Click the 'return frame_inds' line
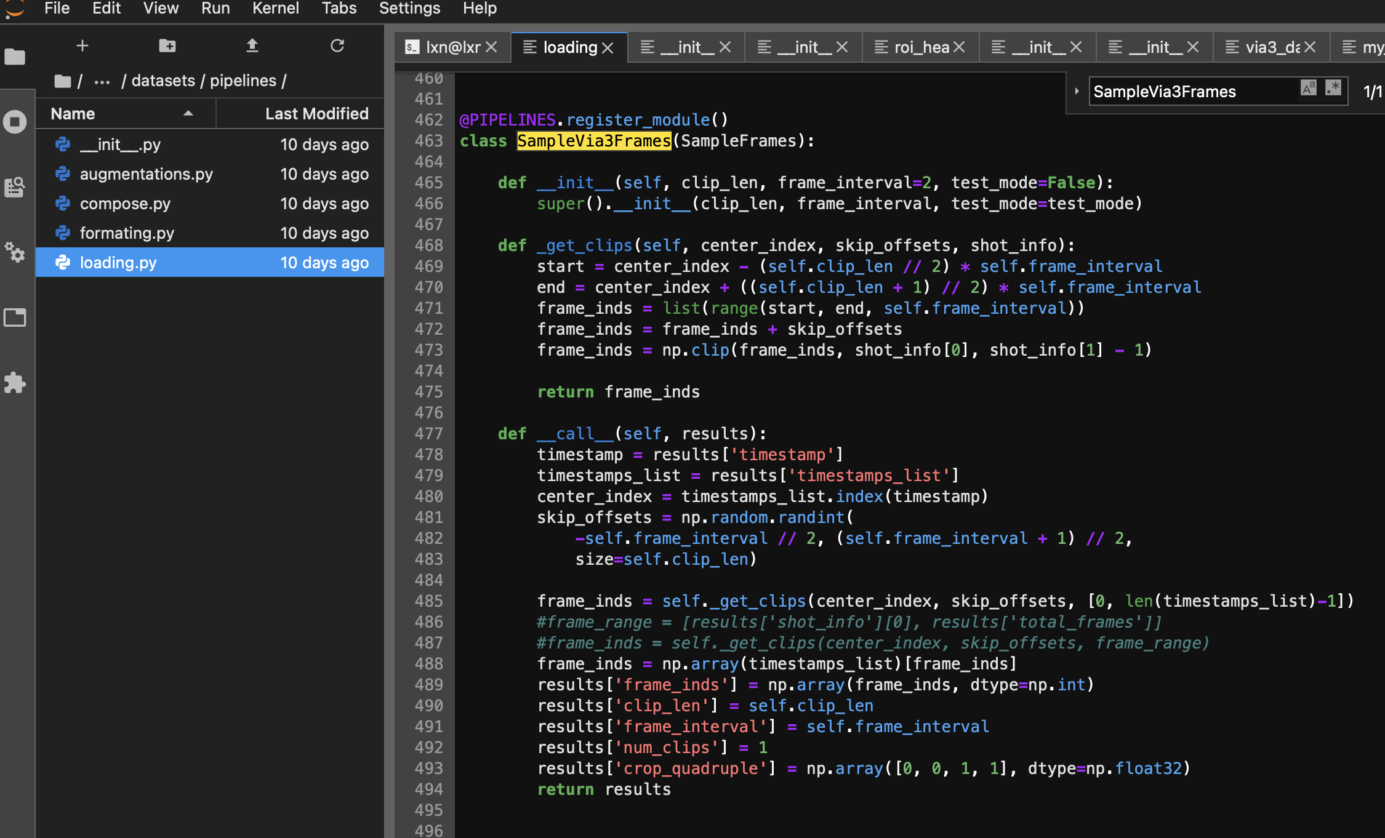 point(618,392)
